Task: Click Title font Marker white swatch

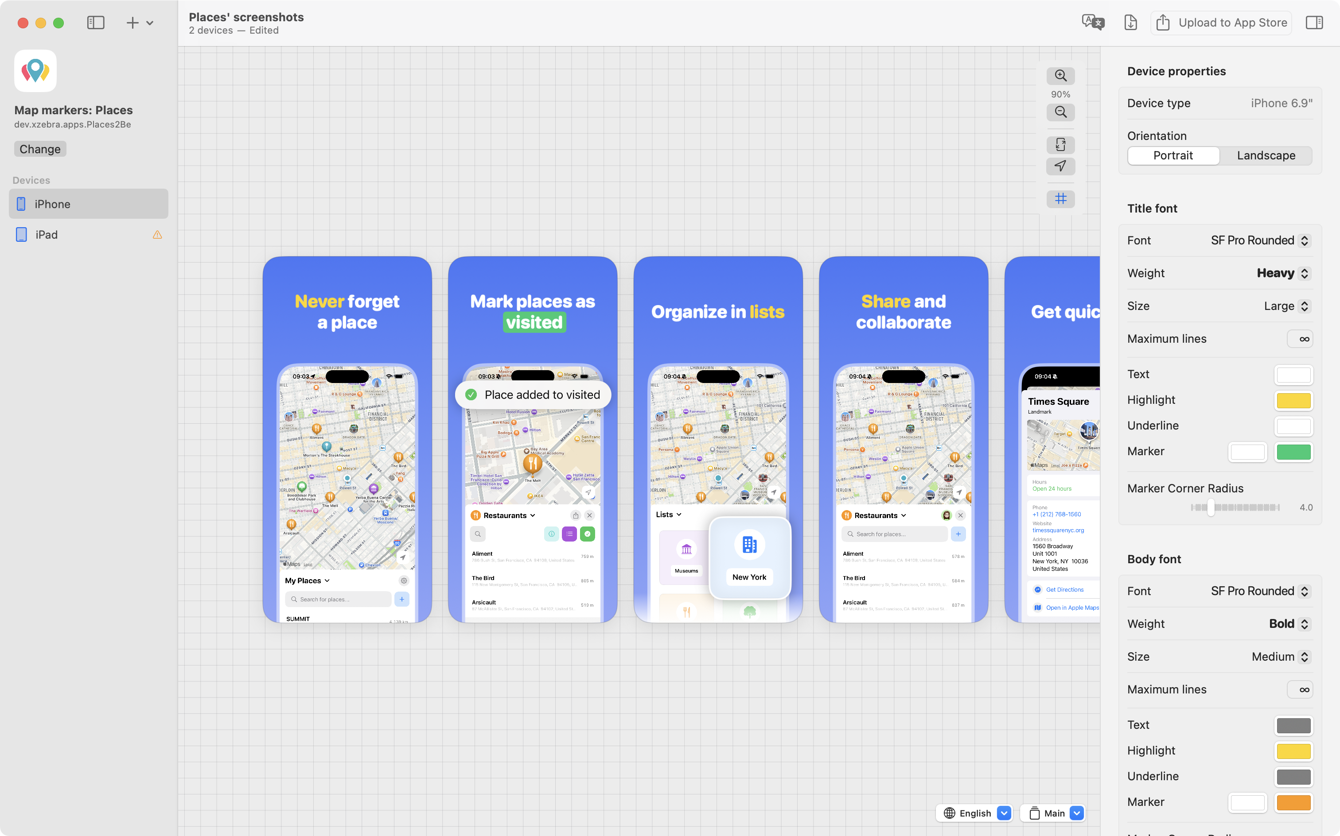Action: coord(1247,452)
